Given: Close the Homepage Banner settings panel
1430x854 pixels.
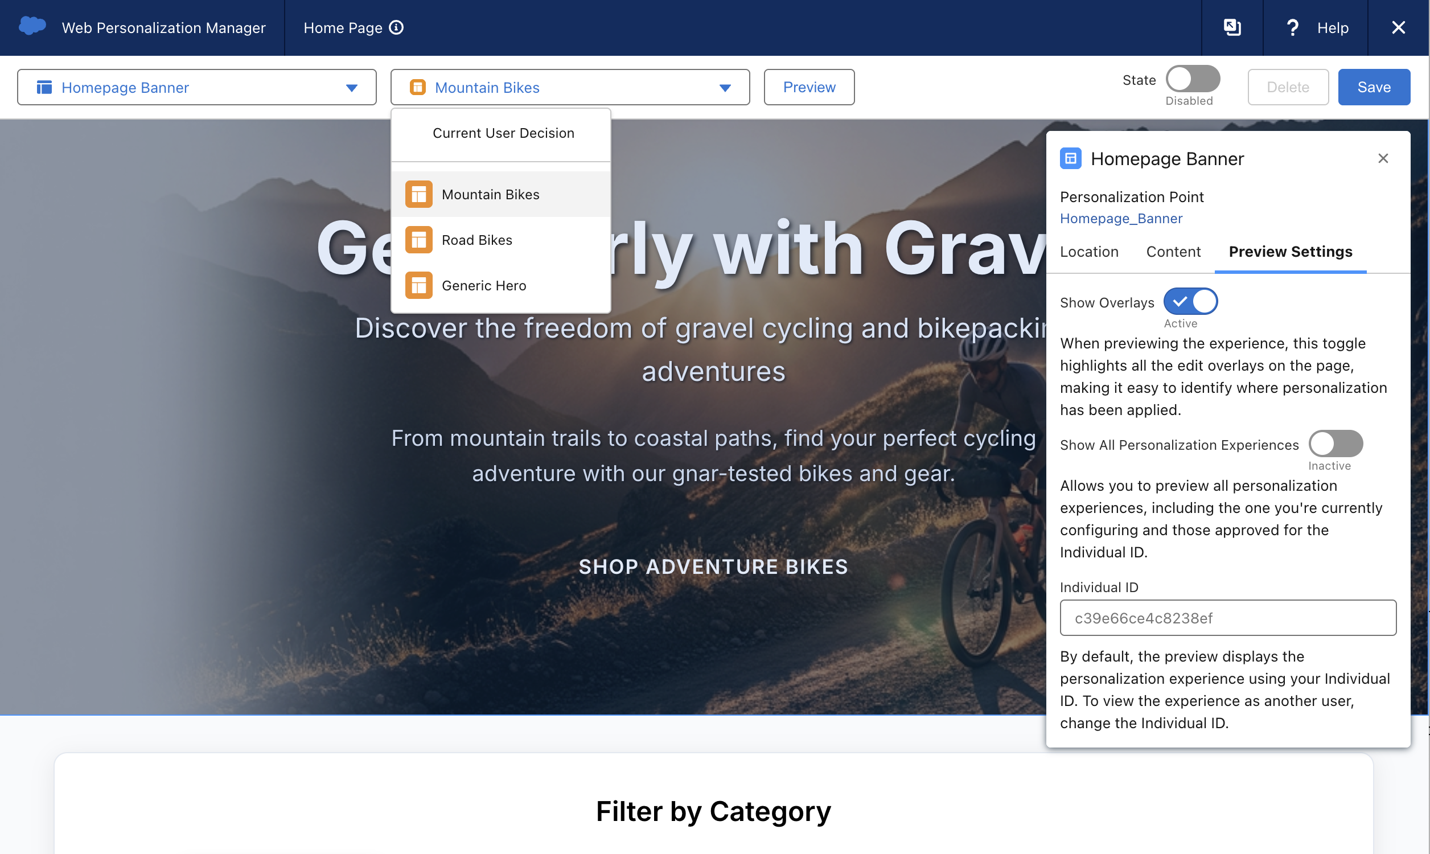Looking at the screenshot, I should (x=1383, y=158).
